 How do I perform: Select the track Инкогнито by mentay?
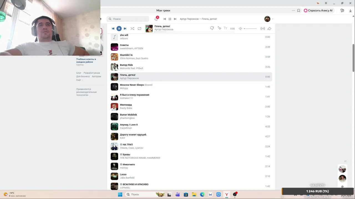coord(191,166)
